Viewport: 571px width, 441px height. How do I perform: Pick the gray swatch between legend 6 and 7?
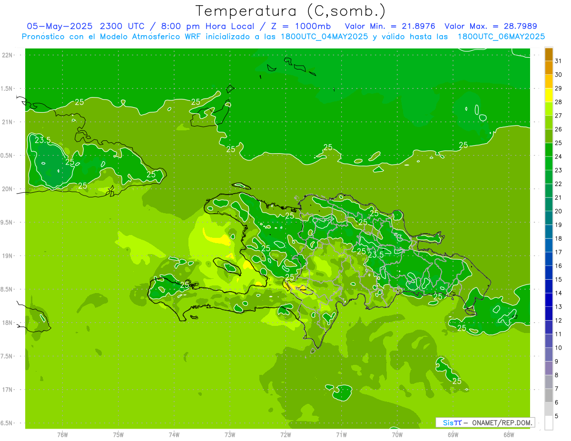(549, 395)
